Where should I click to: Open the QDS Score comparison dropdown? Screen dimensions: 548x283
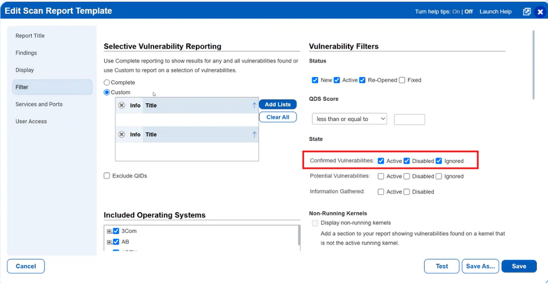[350, 119]
